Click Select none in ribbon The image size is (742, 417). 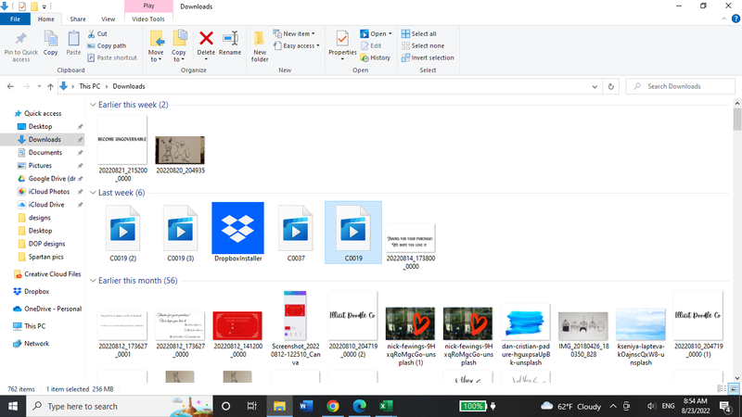pyautogui.click(x=423, y=45)
